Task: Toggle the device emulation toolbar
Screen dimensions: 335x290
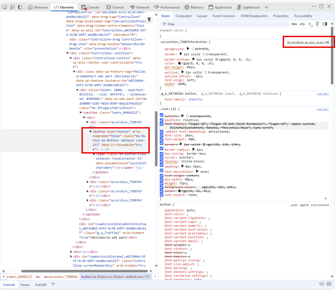Action: (x=12, y=7)
